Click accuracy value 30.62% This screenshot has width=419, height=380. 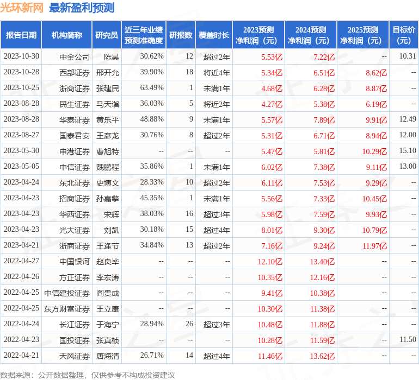152,56
